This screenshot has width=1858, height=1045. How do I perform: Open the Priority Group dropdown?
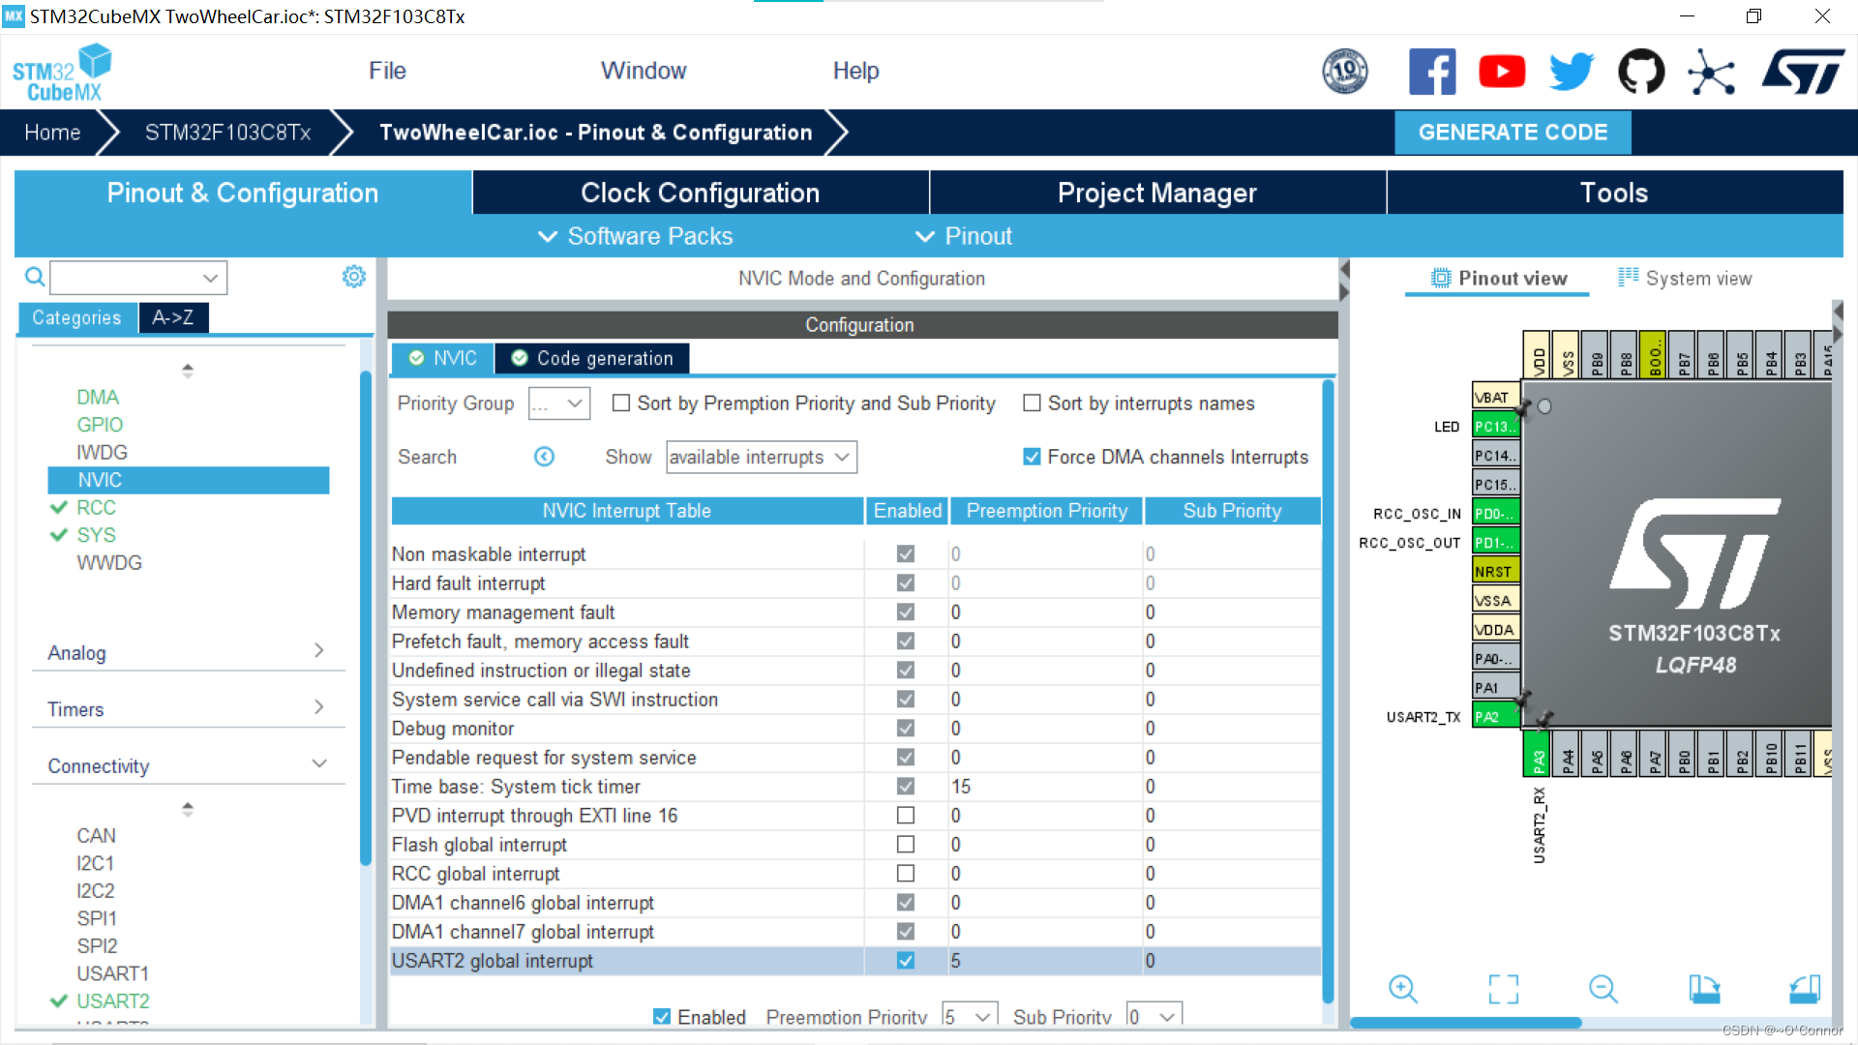559,403
